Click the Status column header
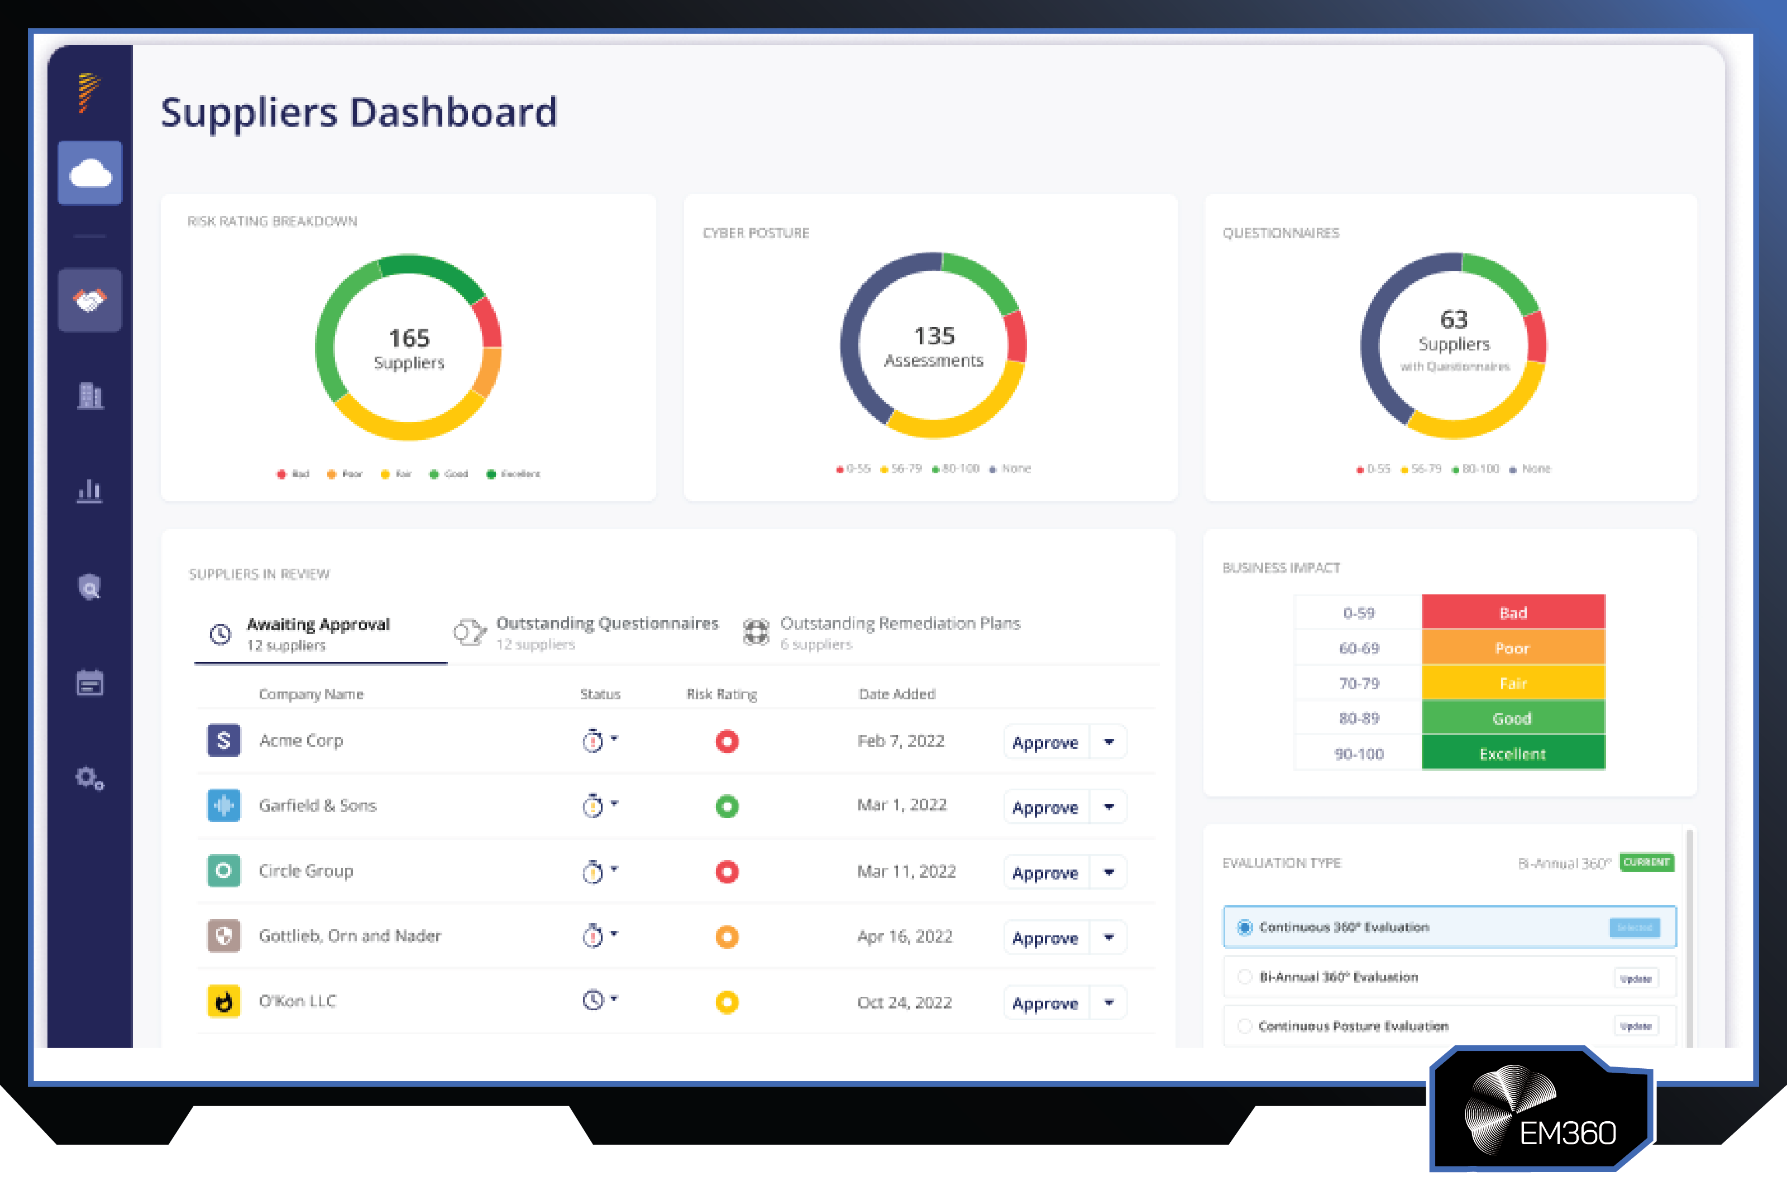The height and width of the screenshot is (1191, 1787). point(600,694)
